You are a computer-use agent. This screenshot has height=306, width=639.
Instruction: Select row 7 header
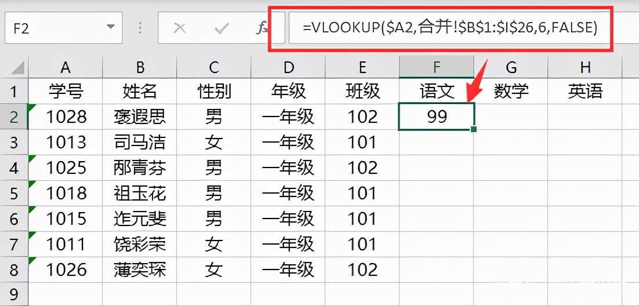(14, 244)
